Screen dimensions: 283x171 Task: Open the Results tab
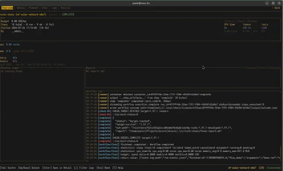[65, 8]
